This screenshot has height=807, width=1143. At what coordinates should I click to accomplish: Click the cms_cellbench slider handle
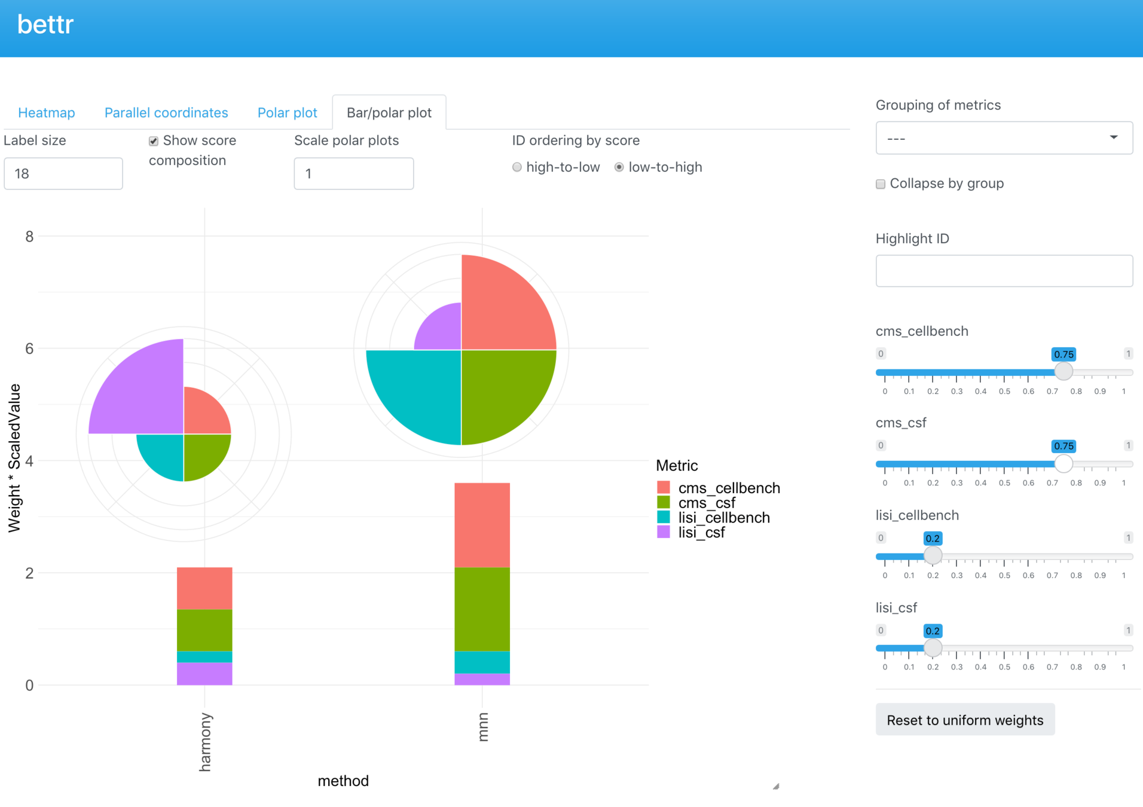1063,371
